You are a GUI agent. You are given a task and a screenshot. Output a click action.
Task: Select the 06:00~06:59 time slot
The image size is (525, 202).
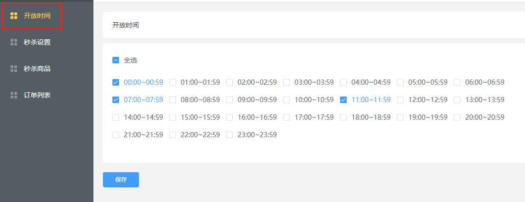pyautogui.click(x=457, y=82)
